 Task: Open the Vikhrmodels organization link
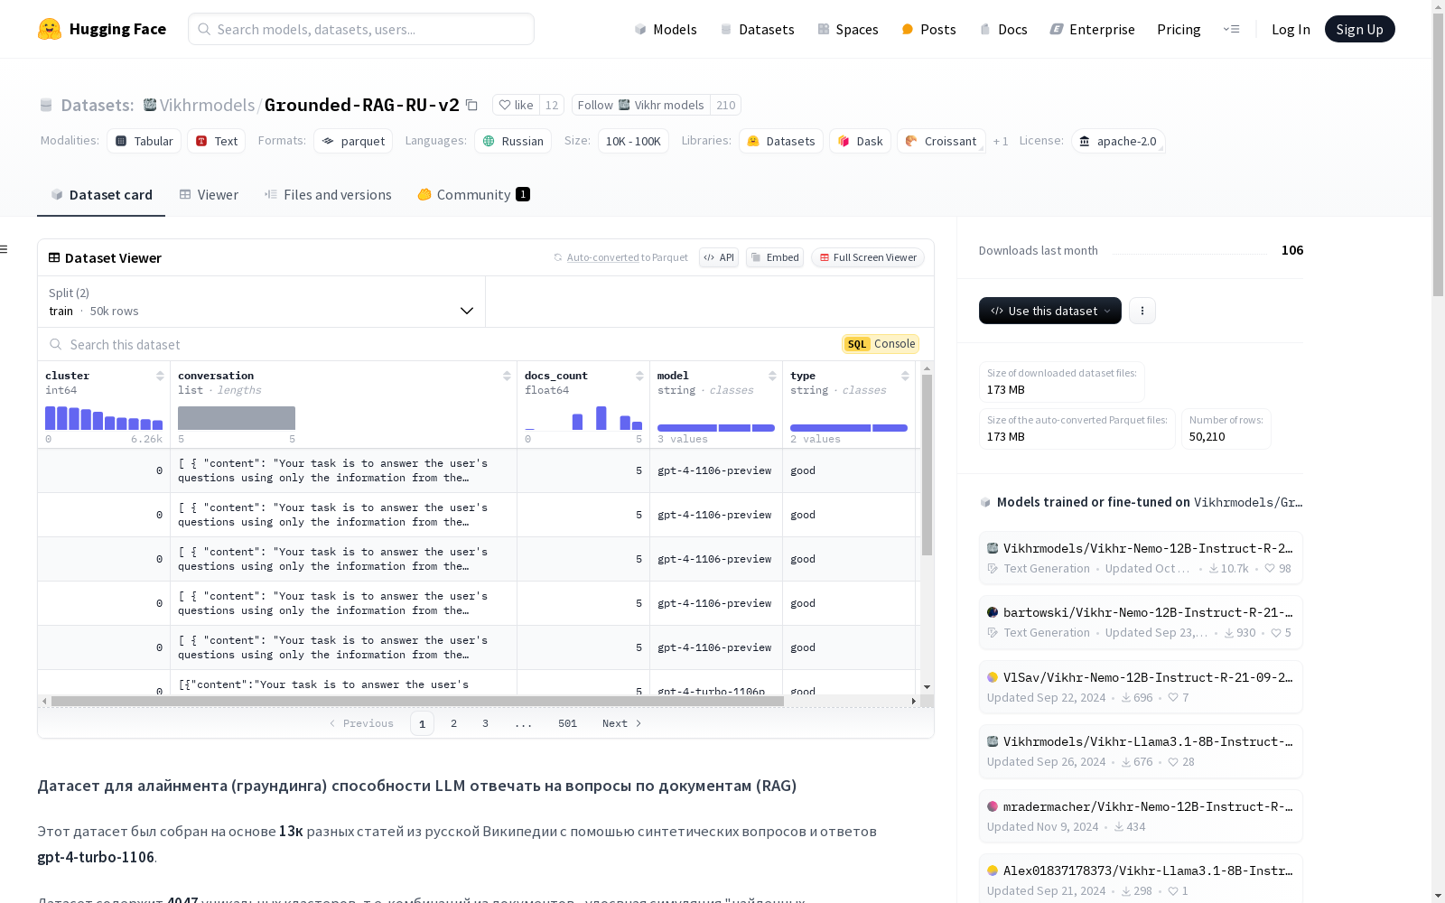[207, 105]
